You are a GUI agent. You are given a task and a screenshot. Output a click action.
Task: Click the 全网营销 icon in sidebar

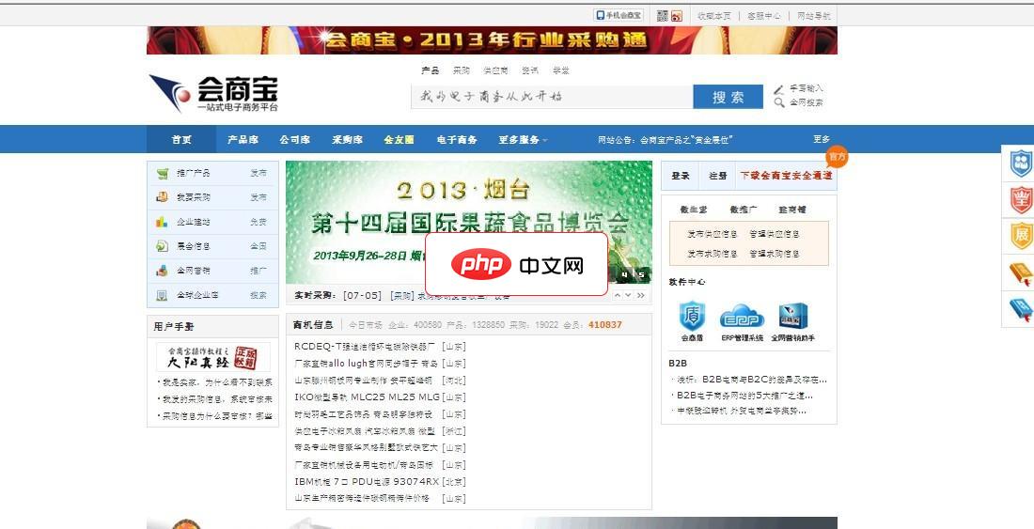pos(163,271)
